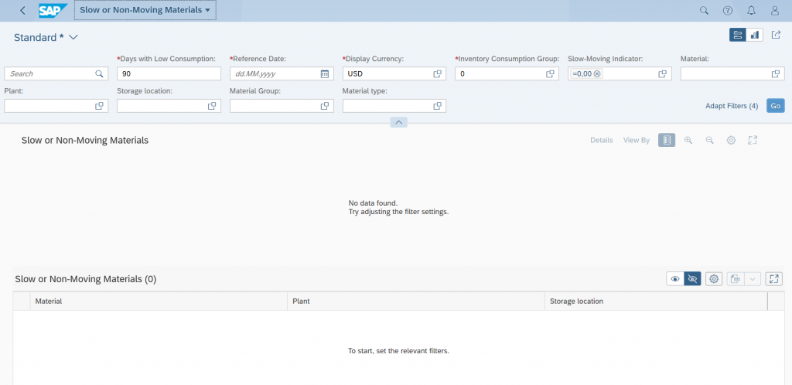Open the user profile icon
The height and width of the screenshot is (385, 792).
775,11
